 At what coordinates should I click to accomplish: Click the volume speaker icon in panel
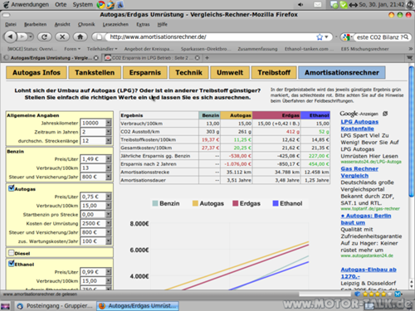click(300, 5)
